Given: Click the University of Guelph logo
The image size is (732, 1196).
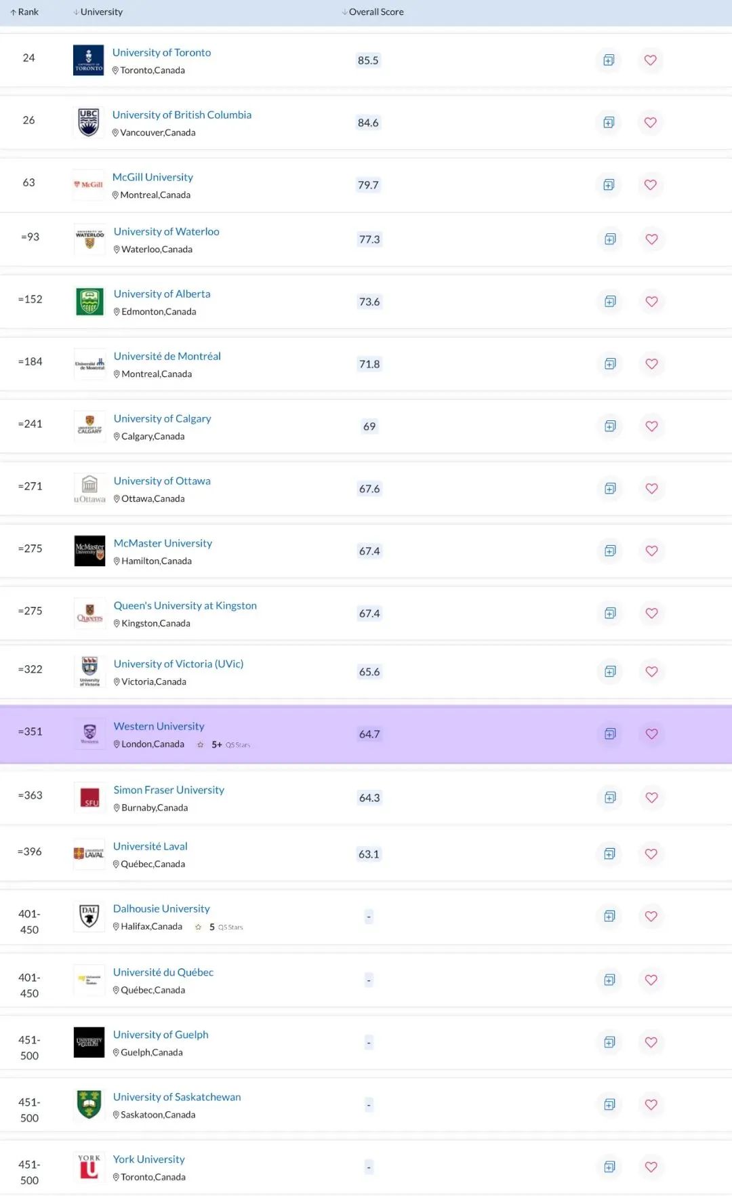Looking at the screenshot, I should pos(89,1042).
